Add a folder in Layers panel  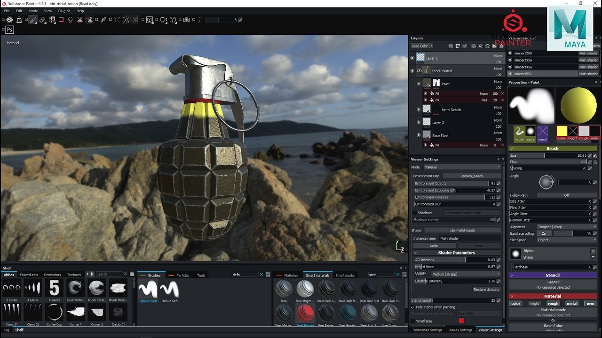(494, 46)
